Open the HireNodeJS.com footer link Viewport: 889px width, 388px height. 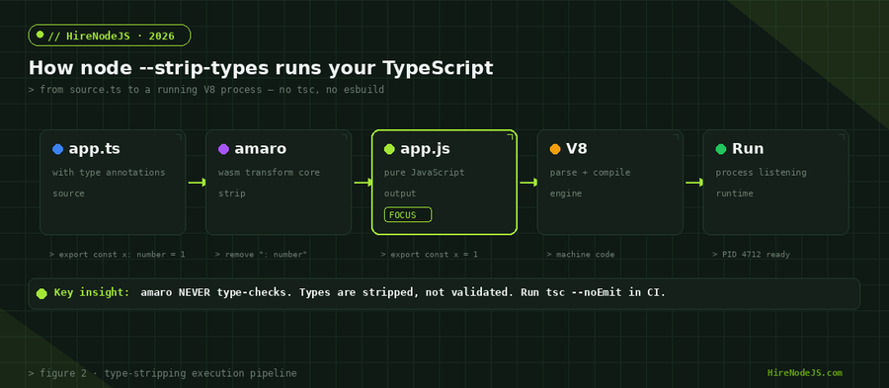804,373
